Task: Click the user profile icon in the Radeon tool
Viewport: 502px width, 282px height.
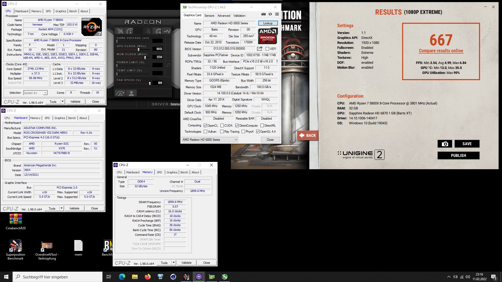Action: pyautogui.click(x=132, y=93)
